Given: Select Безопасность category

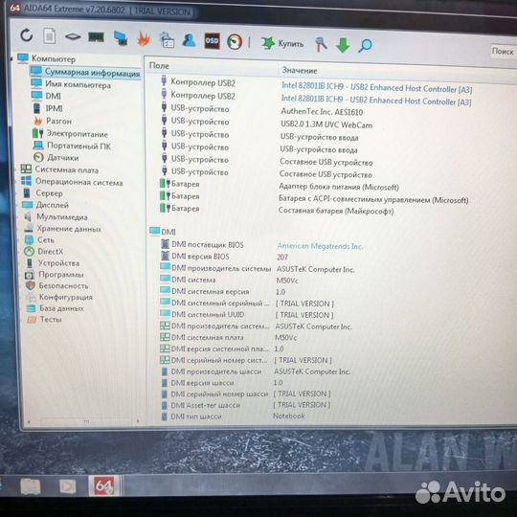Looking at the screenshot, I should [57, 285].
